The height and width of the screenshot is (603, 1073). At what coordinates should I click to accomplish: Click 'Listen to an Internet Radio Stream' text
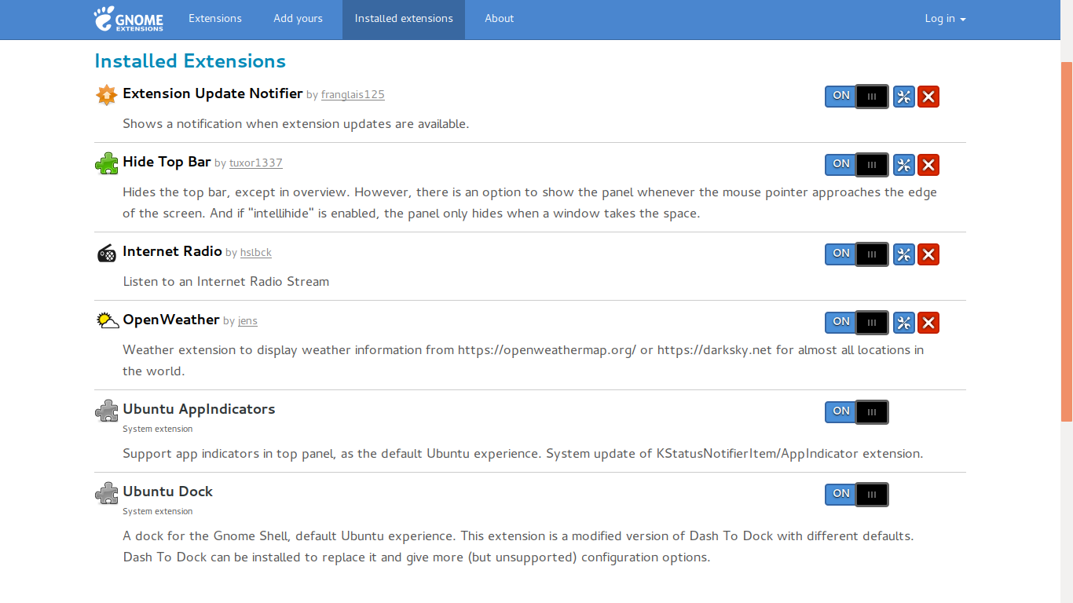[226, 281]
